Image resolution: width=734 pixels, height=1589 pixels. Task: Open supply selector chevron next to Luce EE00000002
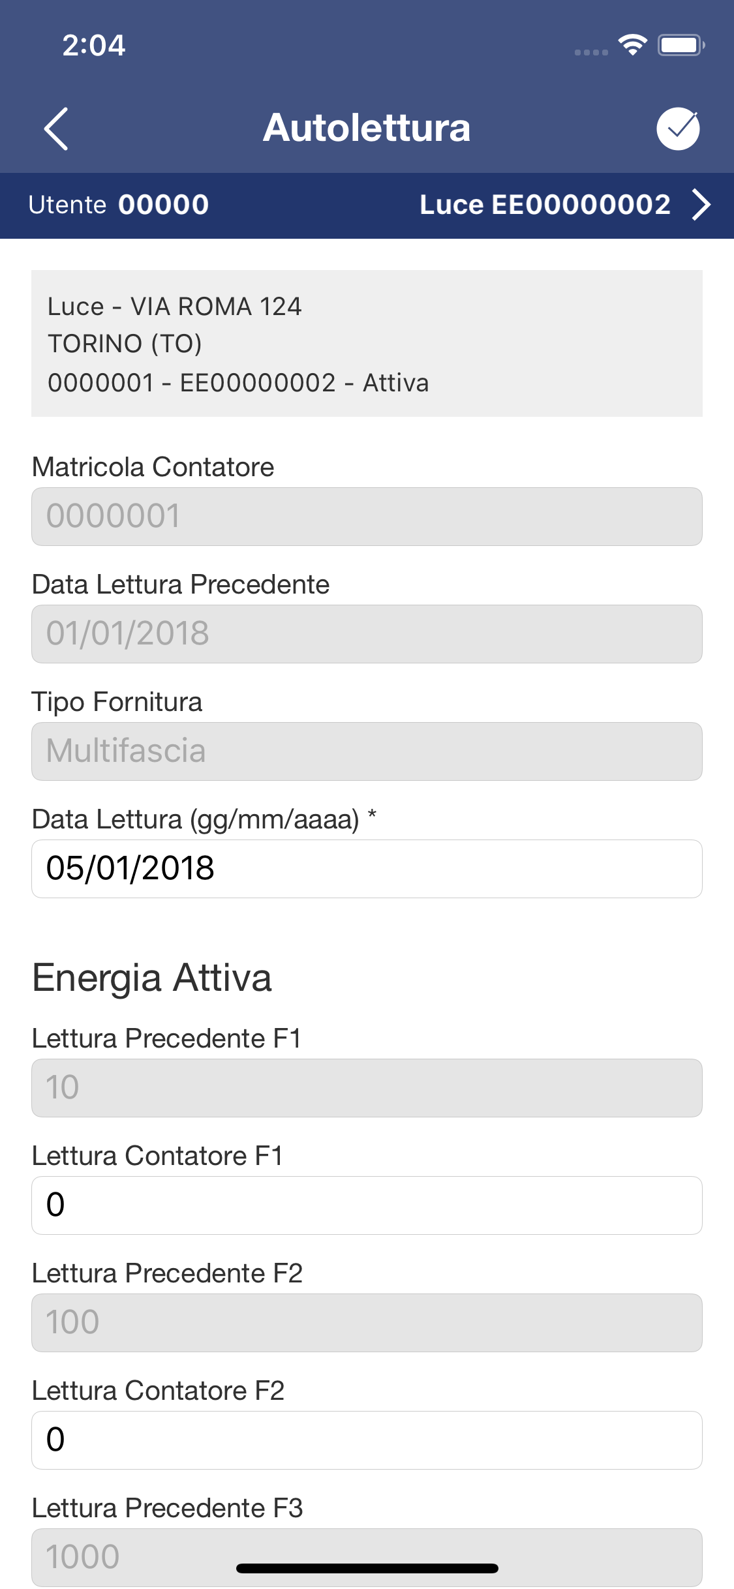click(701, 205)
